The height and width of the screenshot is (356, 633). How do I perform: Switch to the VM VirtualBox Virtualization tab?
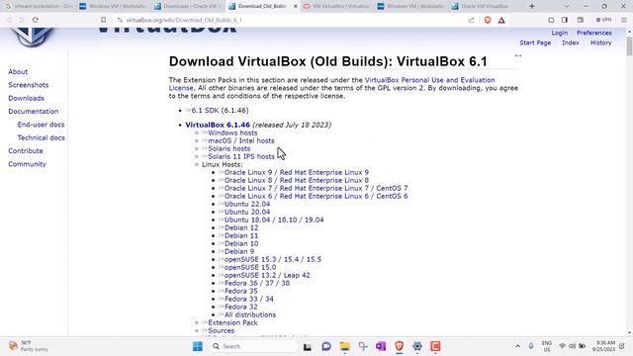tap(337, 6)
